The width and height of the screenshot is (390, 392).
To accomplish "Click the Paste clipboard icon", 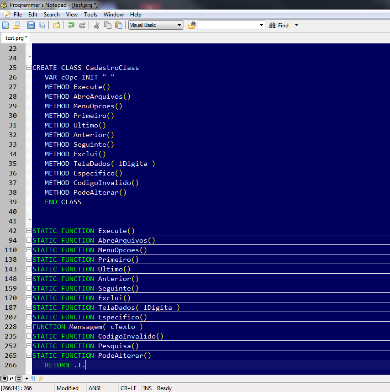I will point(119,25).
